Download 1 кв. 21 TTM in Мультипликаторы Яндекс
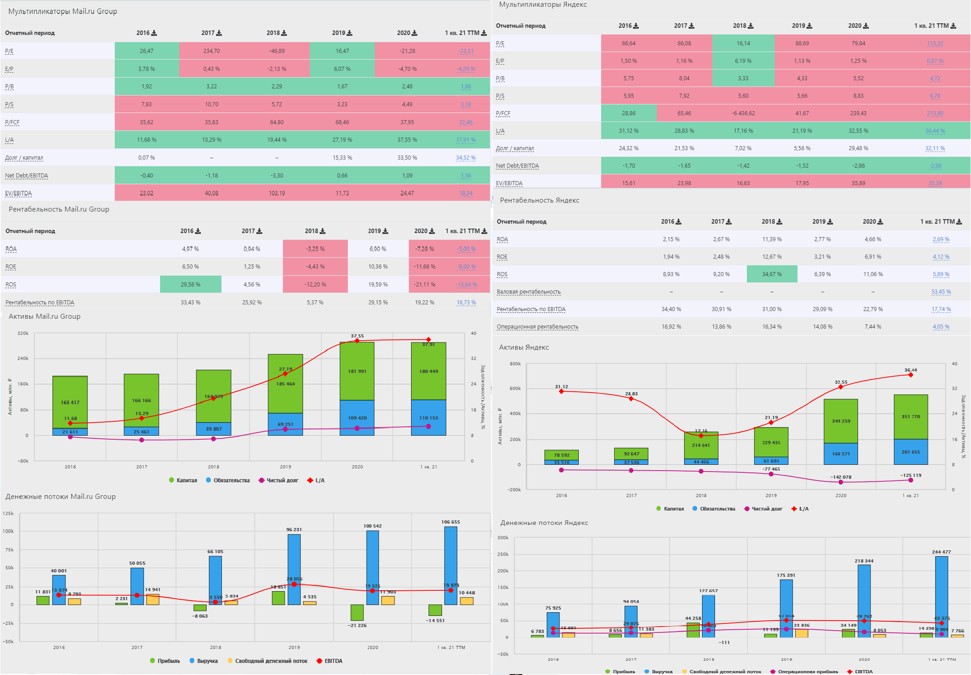This screenshot has height=675, width=971. coord(954,26)
